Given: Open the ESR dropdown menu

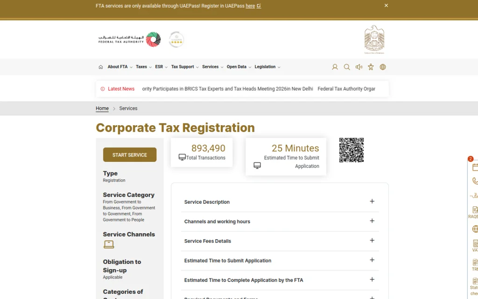Looking at the screenshot, I should (x=161, y=67).
